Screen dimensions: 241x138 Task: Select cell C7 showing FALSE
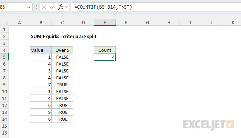(x=62, y=71)
